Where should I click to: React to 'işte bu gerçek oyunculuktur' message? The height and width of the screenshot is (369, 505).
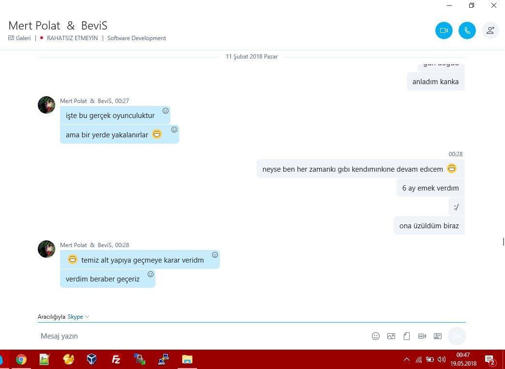(166, 111)
